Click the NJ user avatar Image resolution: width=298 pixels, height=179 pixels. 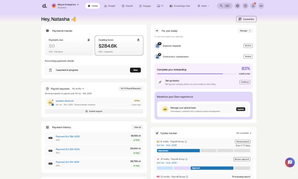click(x=261, y=6)
